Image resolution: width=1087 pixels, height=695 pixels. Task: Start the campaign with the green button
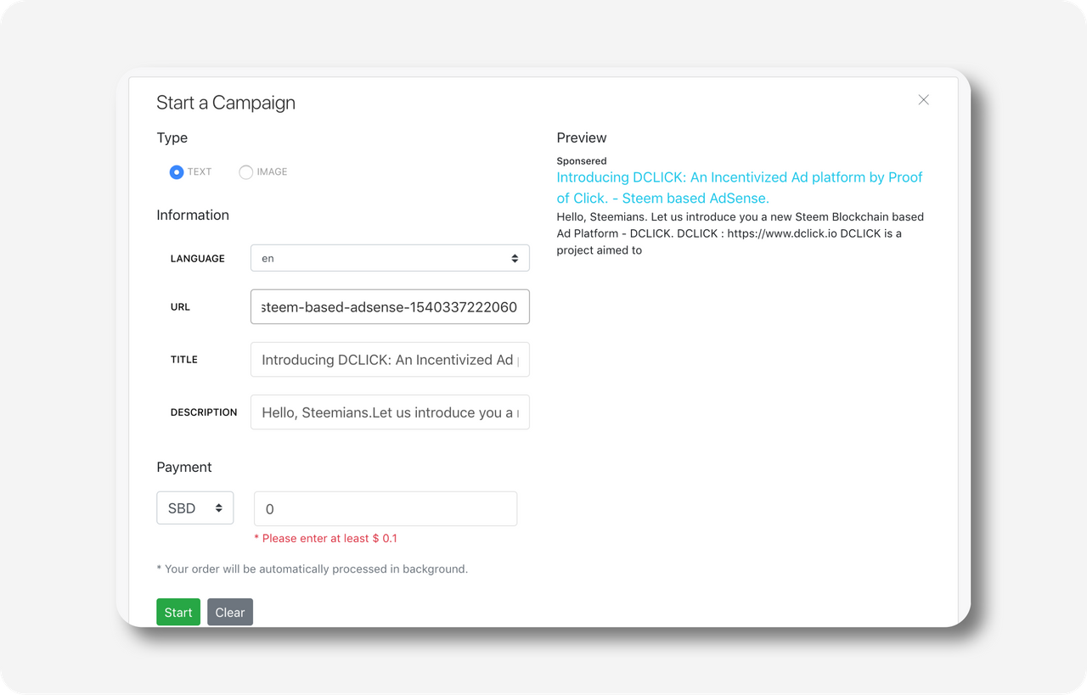click(x=178, y=612)
